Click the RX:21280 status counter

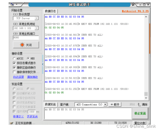click(x=96, y=123)
